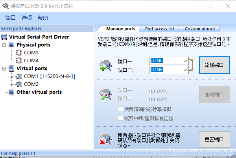Click the Physical ports computer icon
The image size is (236, 158).
pyautogui.click(x=11, y=45)
